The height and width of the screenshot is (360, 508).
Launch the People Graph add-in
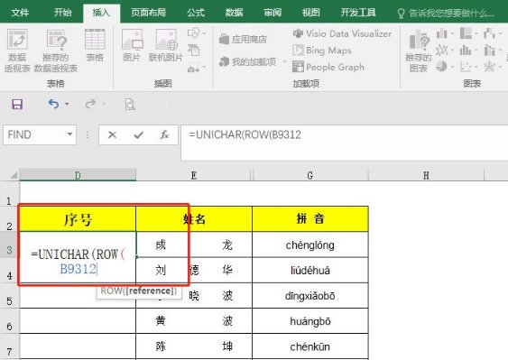pos(328,67)
